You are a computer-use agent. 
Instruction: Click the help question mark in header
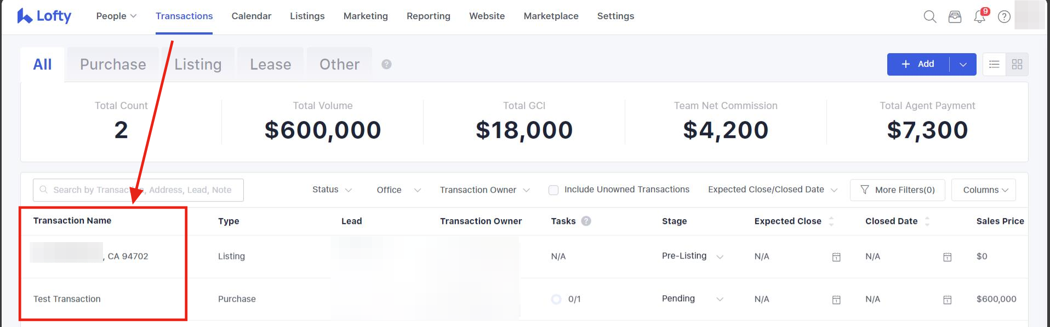click(x=1004, y=17)
